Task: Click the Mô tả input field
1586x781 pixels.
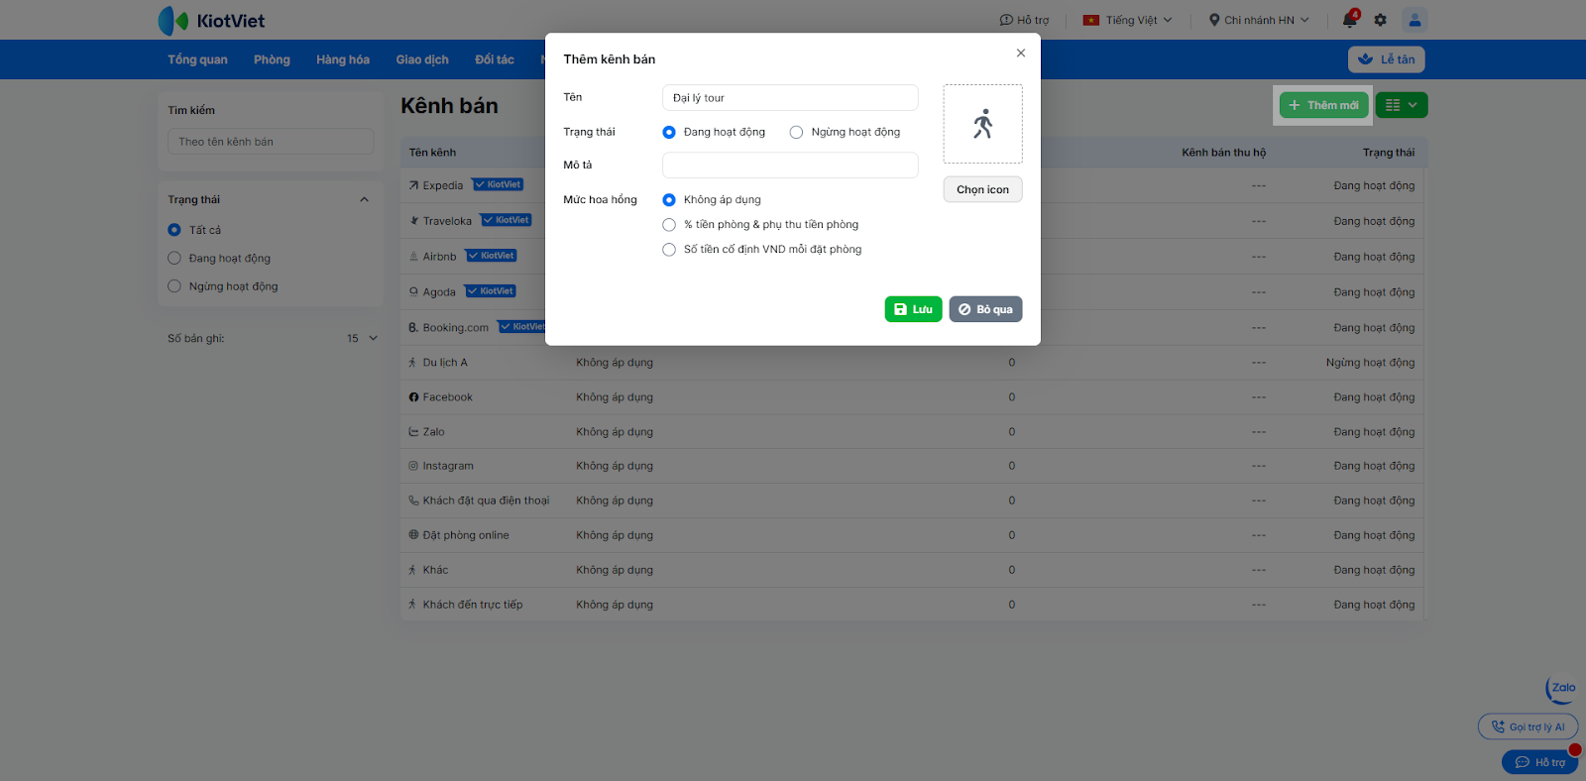Action: pos(790,166)
